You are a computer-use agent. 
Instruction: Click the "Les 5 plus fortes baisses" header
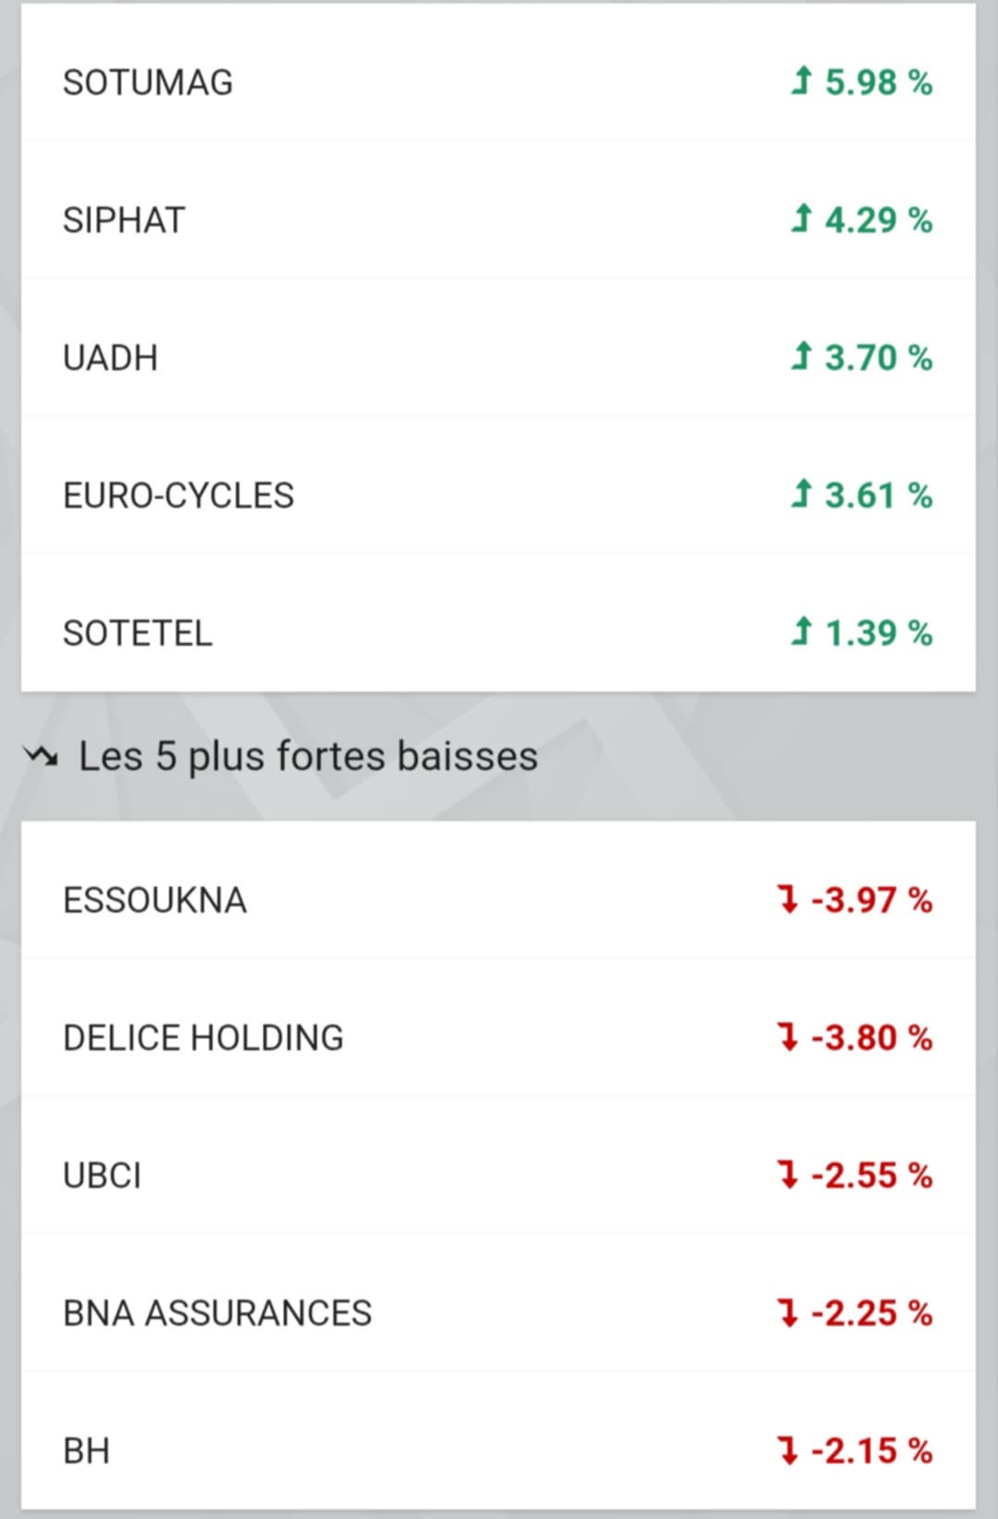(308, 756)
